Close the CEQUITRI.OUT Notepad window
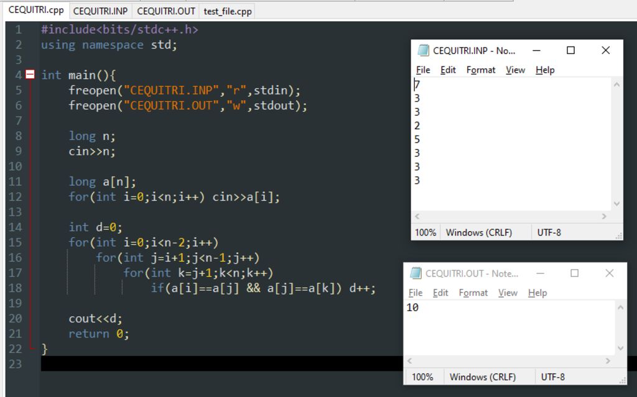The image size is (637, 397). tap(610, 273)
